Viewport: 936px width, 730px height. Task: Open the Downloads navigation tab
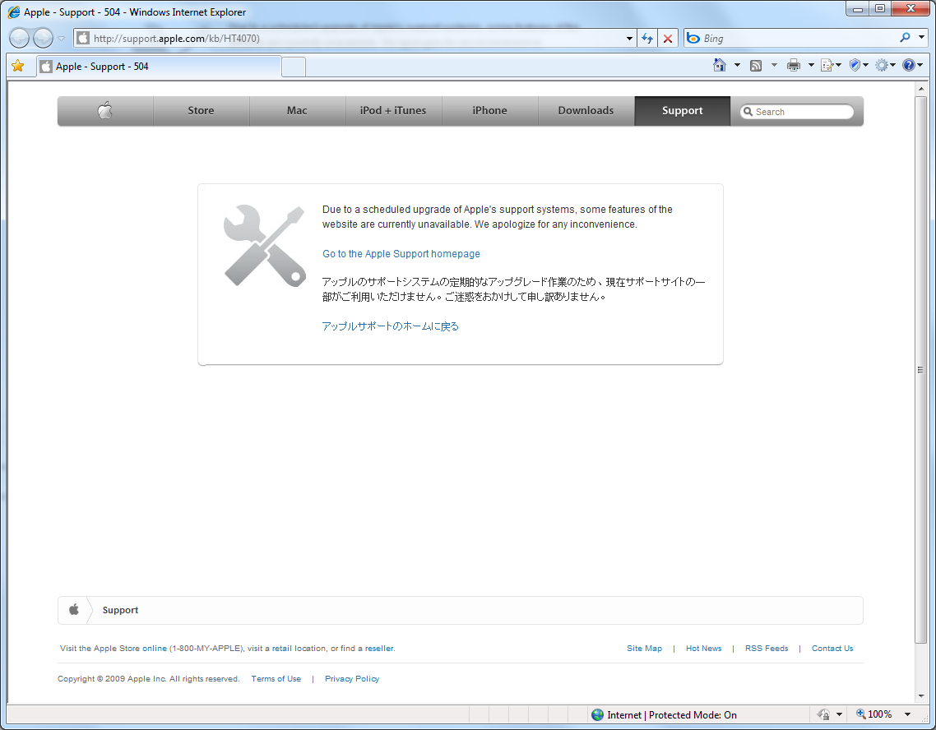point(586,110)
